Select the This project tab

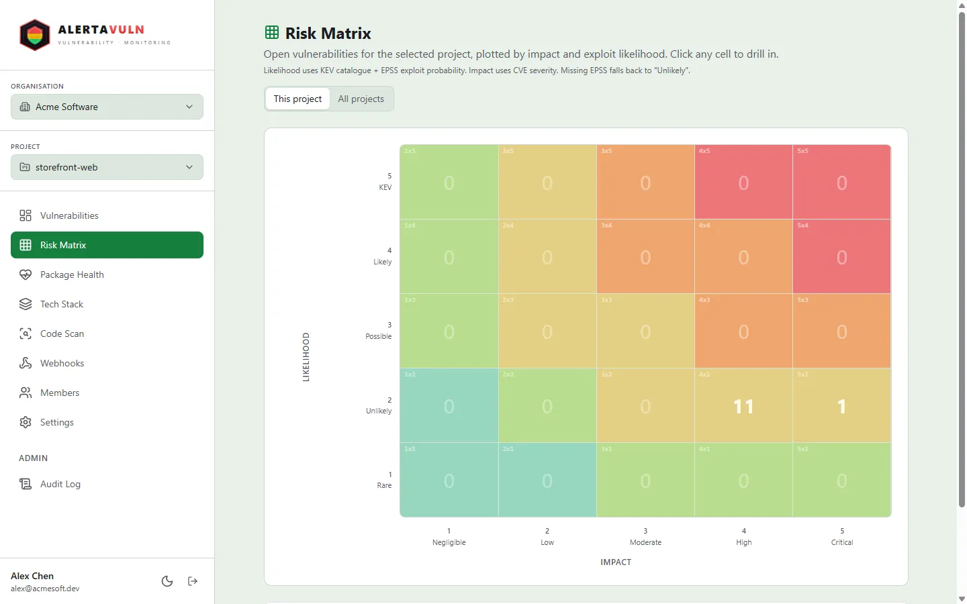[297, 99]
